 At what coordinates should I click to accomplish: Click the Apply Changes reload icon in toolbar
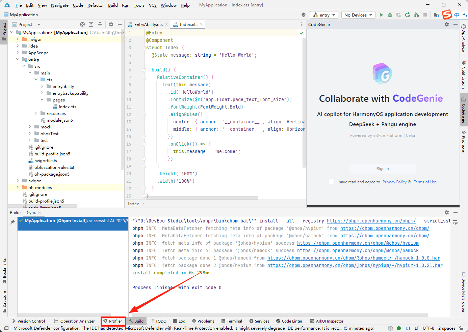tap(408, 15)
